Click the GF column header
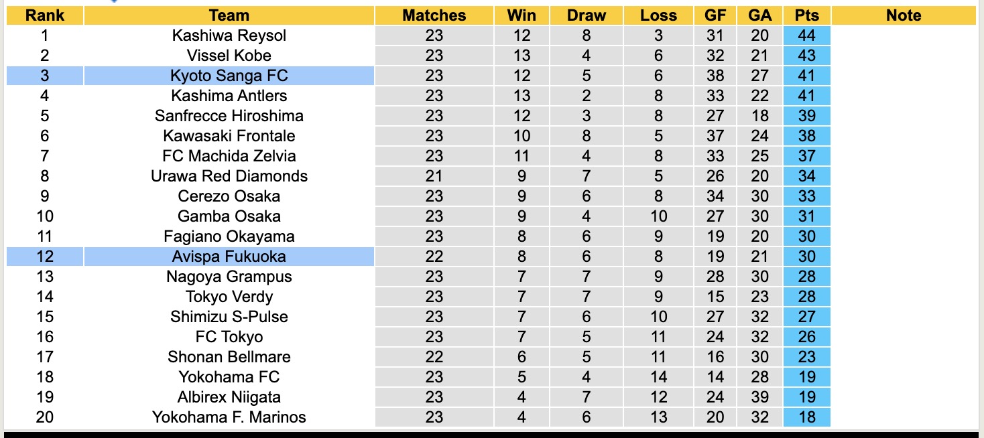This screenshot has height=438, width=984. [x=715, y=15]
